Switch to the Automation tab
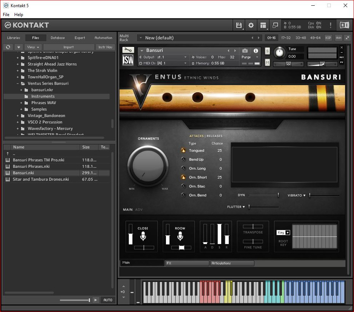Viewport: 354px width, 312px height. click(103, 38)
